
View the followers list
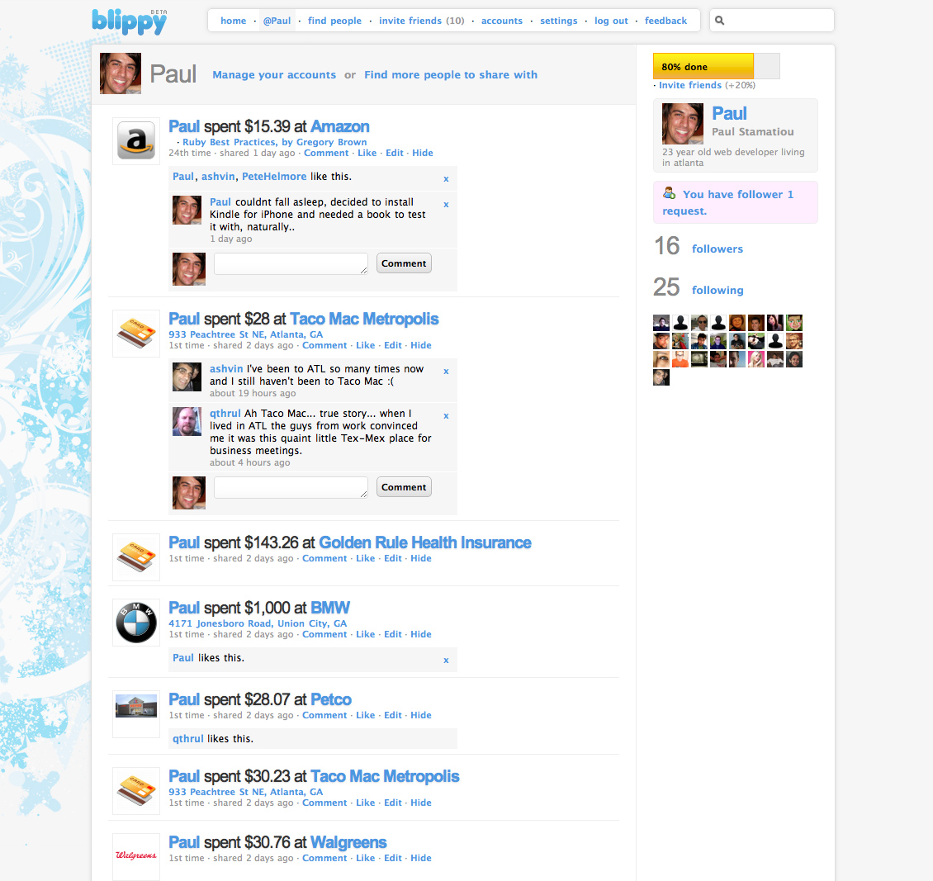[718, 249]
